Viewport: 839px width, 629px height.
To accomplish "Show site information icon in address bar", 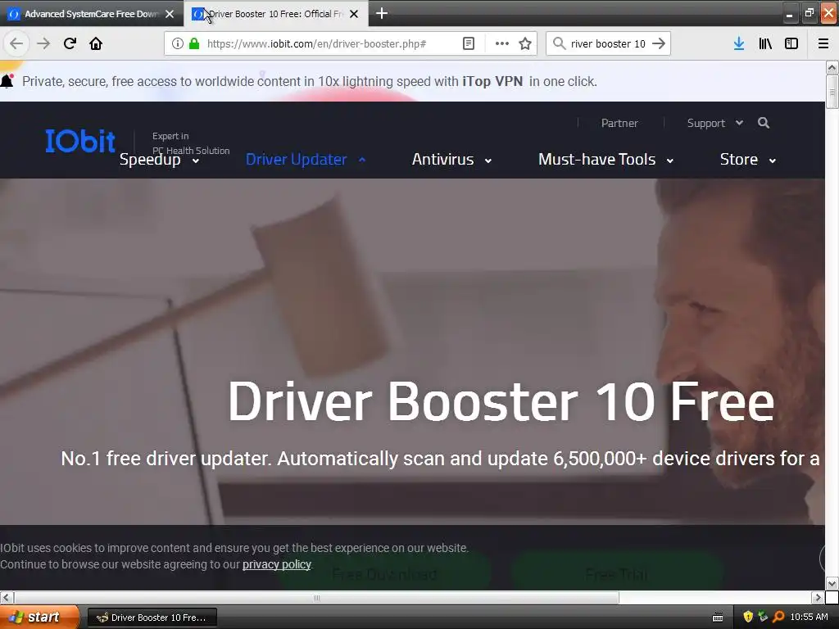I will 178,43.
